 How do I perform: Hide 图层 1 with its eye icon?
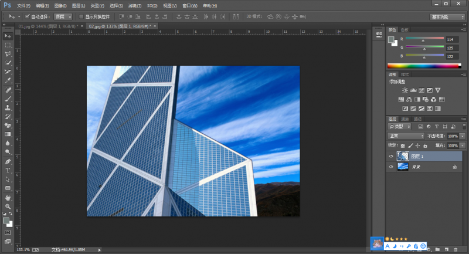pyautogui.click(x=391, y=157)
